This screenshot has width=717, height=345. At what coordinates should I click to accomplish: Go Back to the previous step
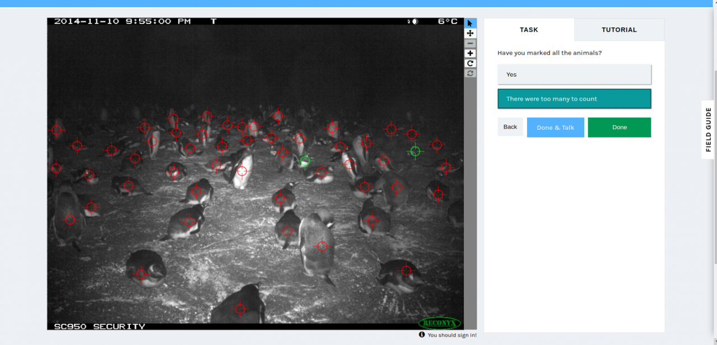click(510, 127)
